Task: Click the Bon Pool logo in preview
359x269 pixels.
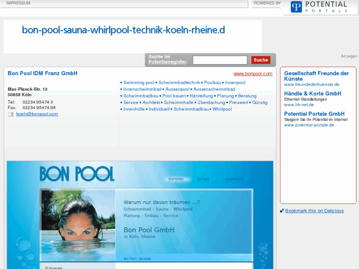Action: pos(77,174)
